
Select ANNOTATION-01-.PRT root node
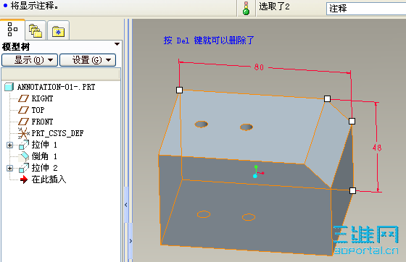tap(57, 87)
